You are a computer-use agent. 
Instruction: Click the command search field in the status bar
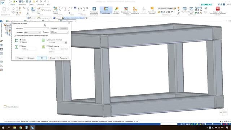click(x=169, y=124)
